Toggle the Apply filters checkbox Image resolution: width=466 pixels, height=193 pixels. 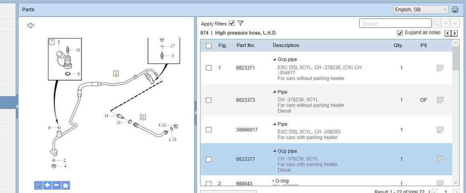[x=232, y=23]
